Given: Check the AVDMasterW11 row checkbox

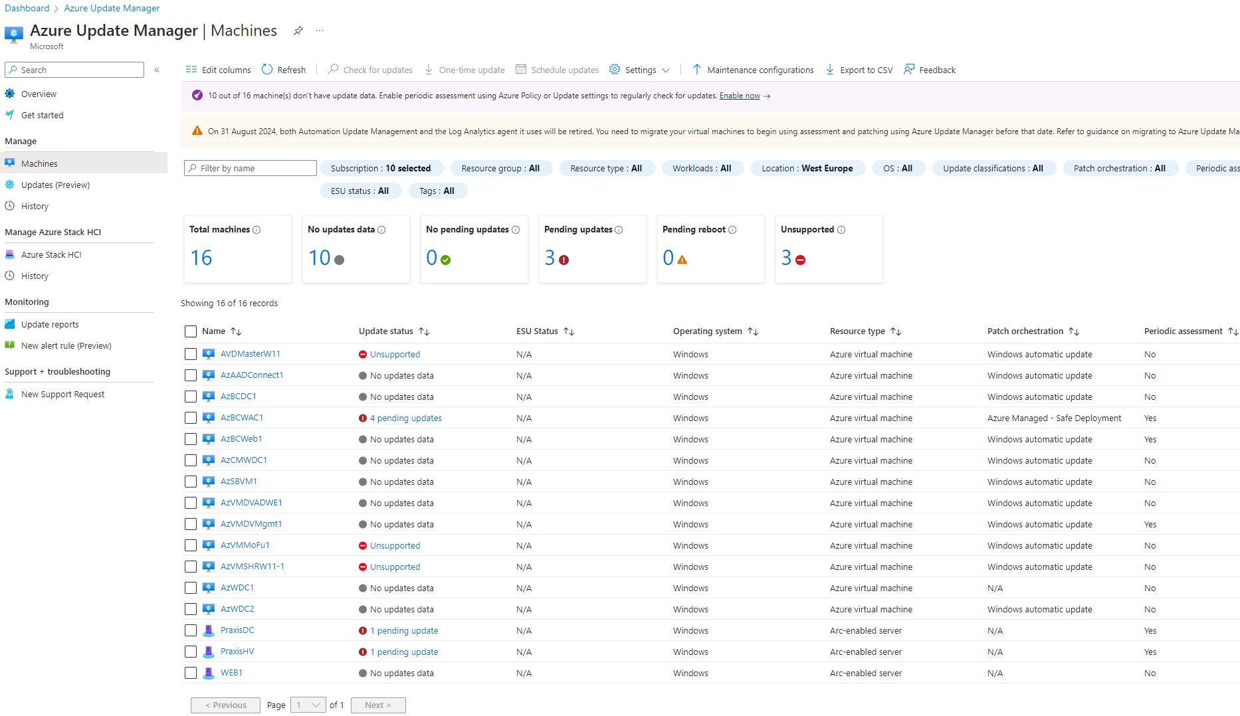Looking at the screenshot, I should coord(191,354).
